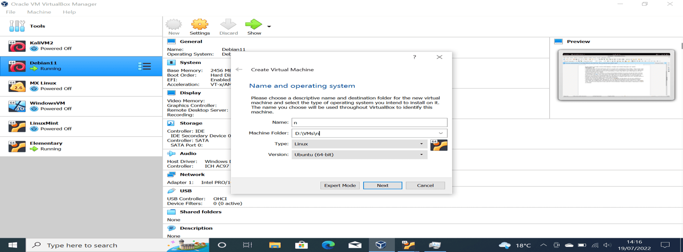Click the question mark help button in dialog
The image size is (683, 252).
tap(414, 57)
